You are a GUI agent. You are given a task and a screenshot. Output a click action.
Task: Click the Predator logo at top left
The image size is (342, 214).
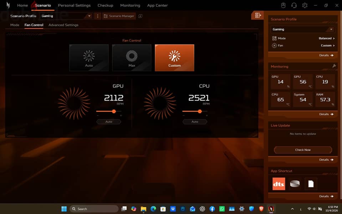[x=8, y=5]
